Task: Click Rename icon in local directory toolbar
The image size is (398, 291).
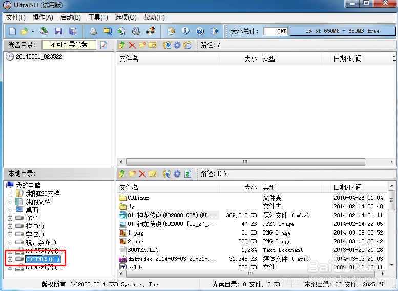Action: click(x=153, y=174)
